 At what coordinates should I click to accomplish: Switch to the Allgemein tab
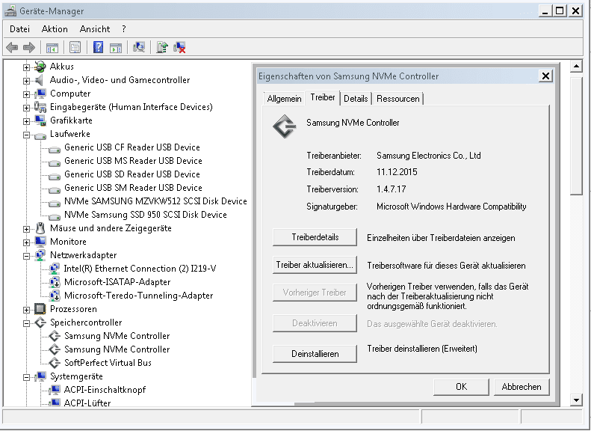click(284, 99)
